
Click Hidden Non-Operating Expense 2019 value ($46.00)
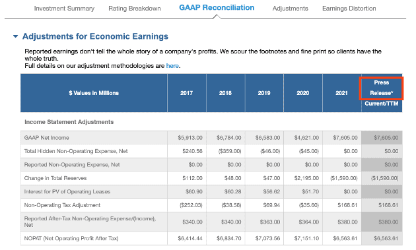pos(270,151)
